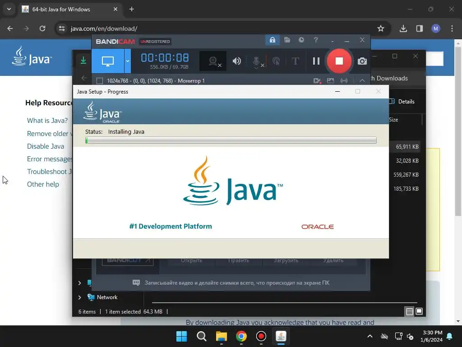Select the file sized 185,733 KB
462x347 pixels.
[406, 189]
